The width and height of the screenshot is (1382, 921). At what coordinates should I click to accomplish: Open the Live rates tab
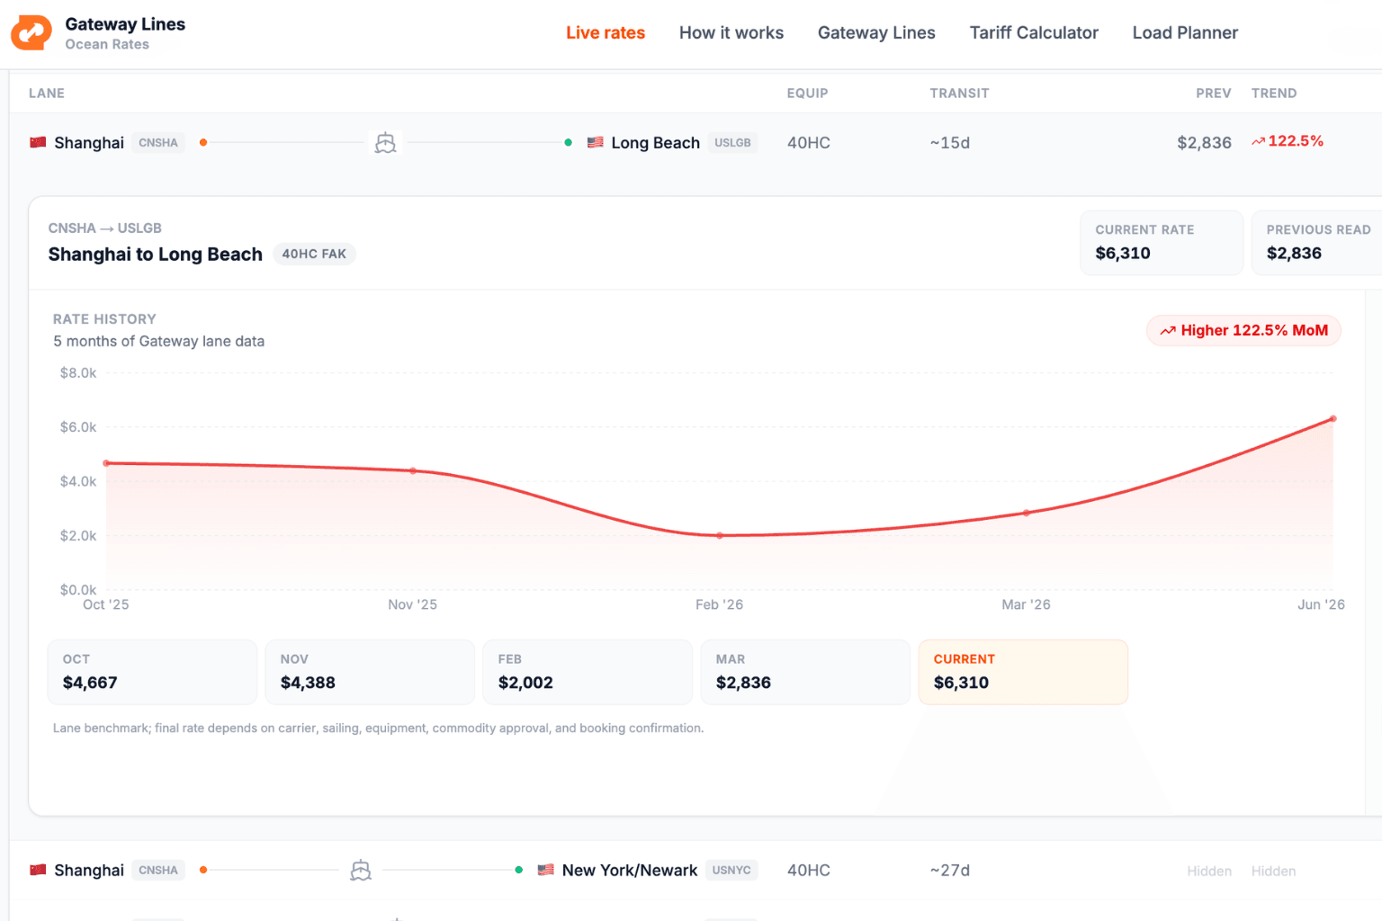point(606,32)
